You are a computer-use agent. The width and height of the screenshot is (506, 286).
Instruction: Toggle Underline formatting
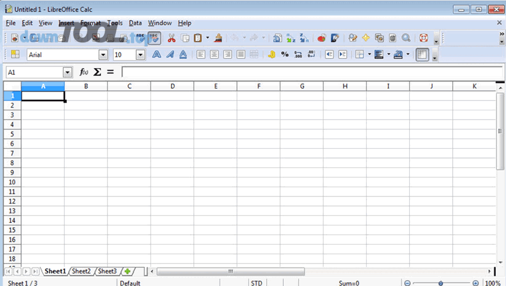[183, 54]
